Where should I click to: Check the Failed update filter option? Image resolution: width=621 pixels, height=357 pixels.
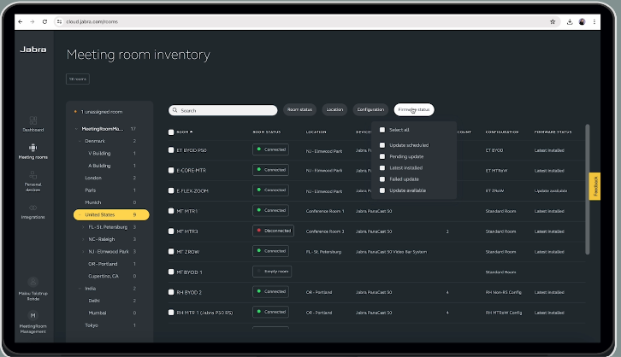click(x=382, y=178)
